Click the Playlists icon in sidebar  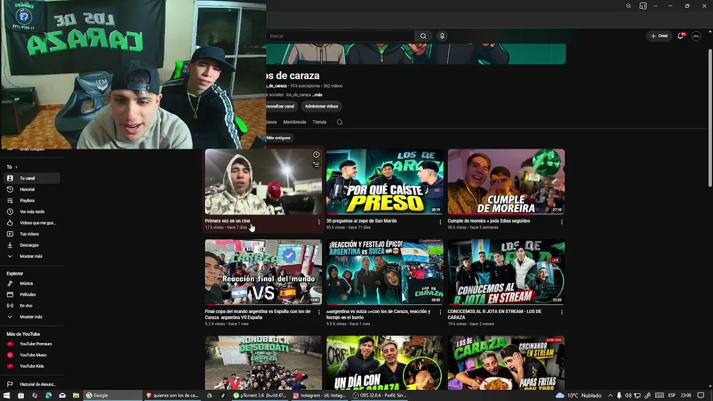coord(9,200)
